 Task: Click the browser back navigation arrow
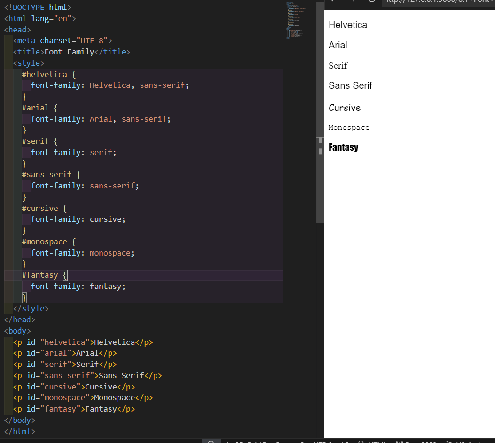tap(332, 2)
